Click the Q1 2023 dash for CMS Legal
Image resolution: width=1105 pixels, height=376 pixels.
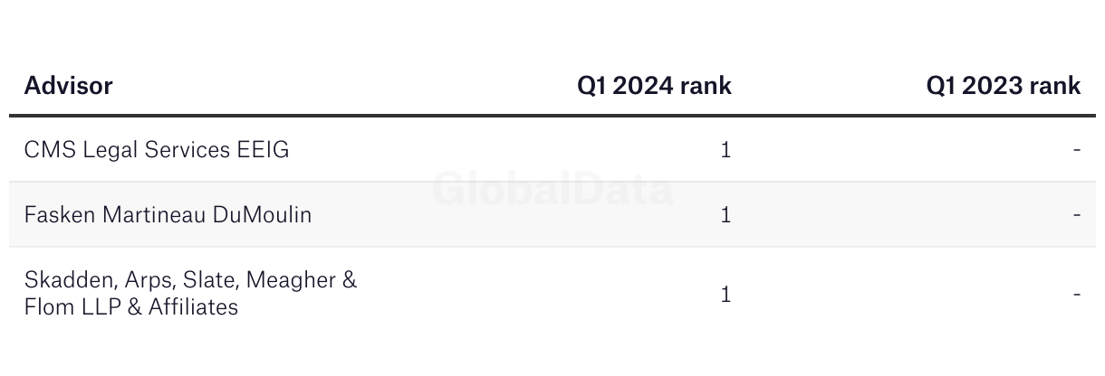(1077, 150)
